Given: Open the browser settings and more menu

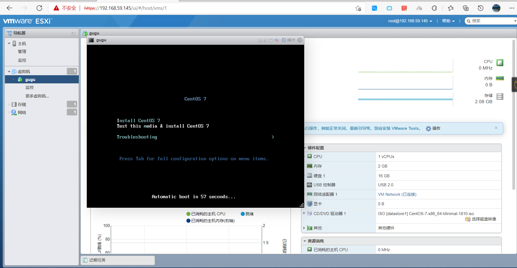Looking at the screenshot, I should [x=512, y=8].
